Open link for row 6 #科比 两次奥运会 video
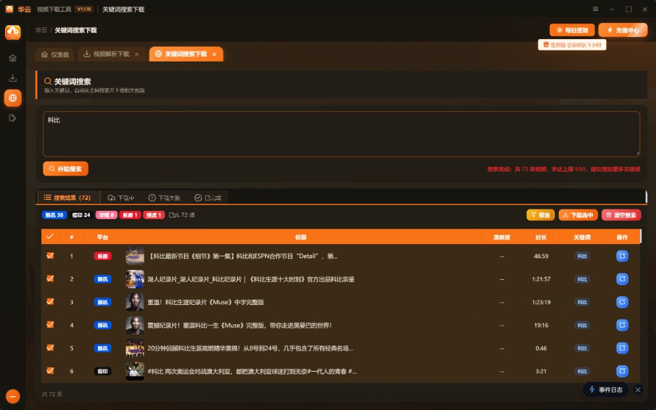The width and height of the screenshot is (656, 410). coord(622,371)
